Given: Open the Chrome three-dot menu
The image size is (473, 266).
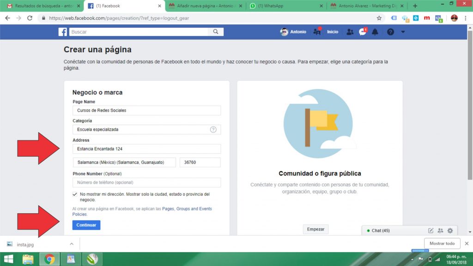Looking at the screenshot, I should (466, 18).
